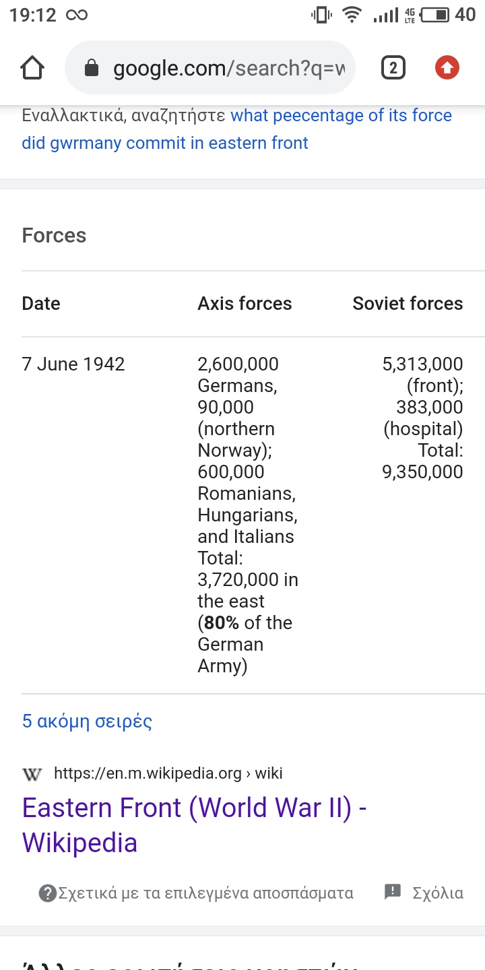Image resolution: width=485 pixels, height=970 pixels.
Task: Tap the en.m.wikipedia.org breadcrumb URL
Action: [168, 773]
